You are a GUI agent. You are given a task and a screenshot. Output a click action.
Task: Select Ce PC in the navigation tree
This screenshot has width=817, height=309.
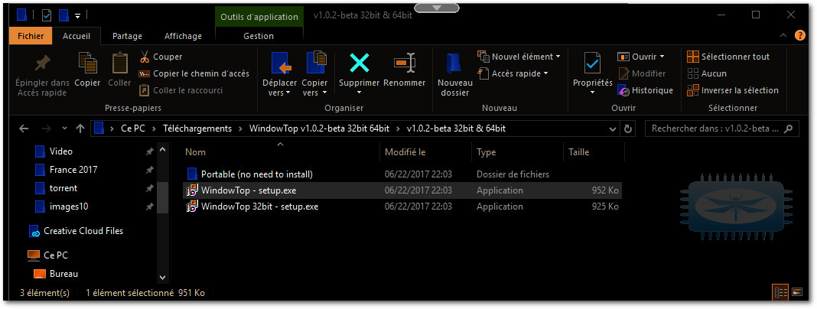[x=56, y=255]
